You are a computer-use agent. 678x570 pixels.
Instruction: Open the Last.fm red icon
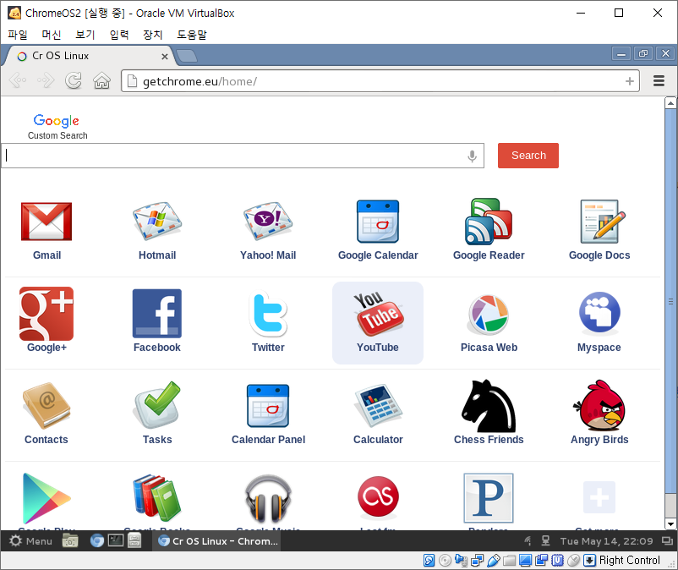pos(379,497)
